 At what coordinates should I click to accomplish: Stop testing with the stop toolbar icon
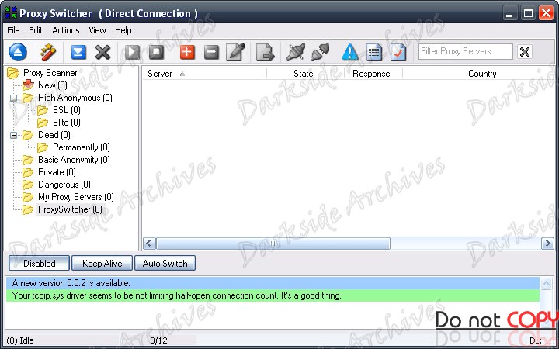click(x=156, y=52)
